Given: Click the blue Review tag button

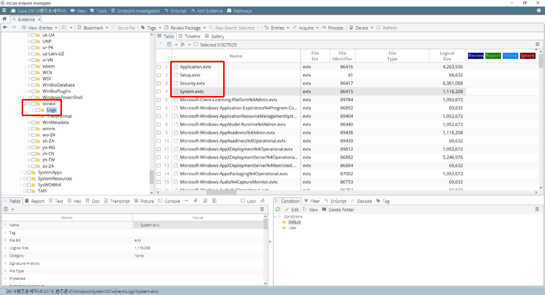Looking at the screenshot, I should click(475, 56).
